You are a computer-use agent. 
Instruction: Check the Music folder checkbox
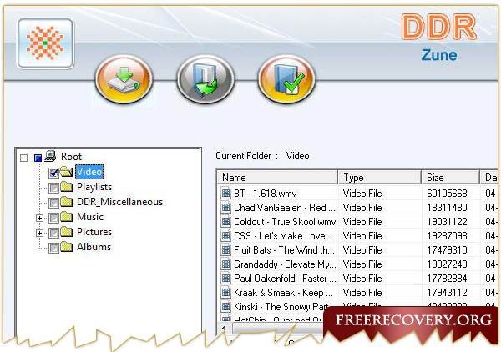point(53,218)
